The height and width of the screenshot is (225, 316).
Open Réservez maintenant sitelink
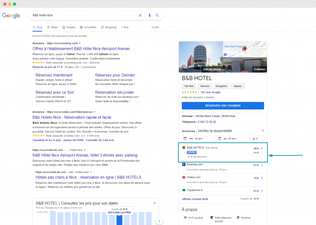point(54,75)
